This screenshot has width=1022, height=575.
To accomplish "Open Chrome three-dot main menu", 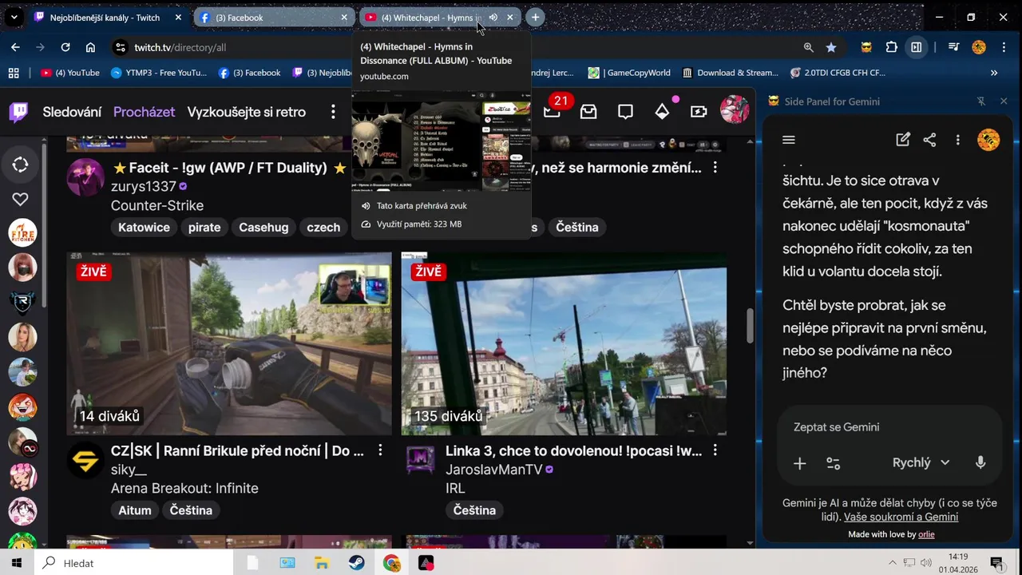I will (1004, 47).
